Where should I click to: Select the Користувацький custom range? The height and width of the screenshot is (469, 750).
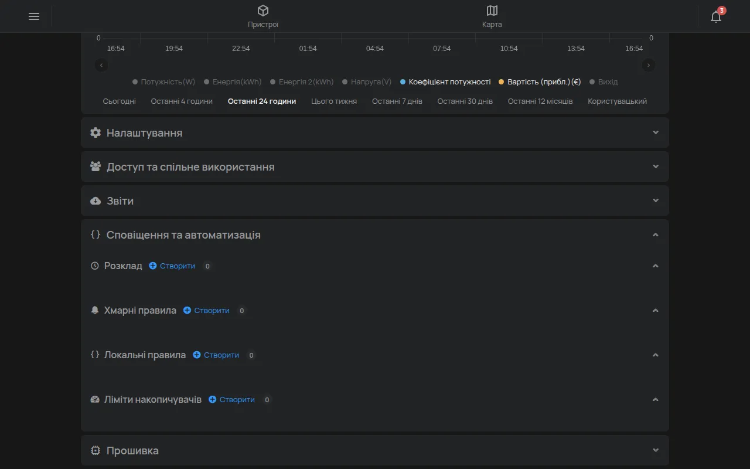click(x=617, y=101)
